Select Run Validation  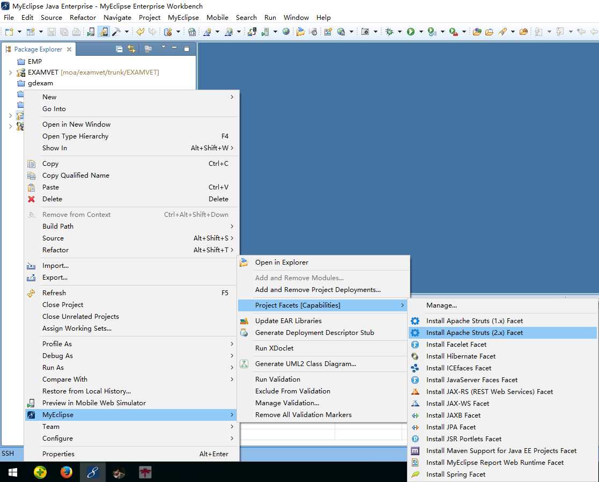coord(323,379)
